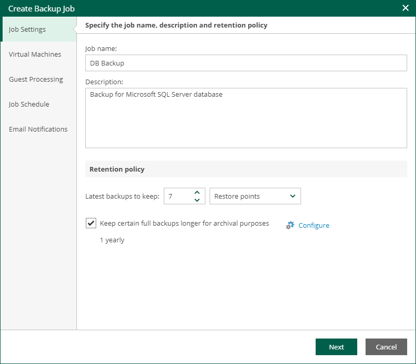Increase latest backups count with up arrow
Screen dimensions: 416x364
(197, 192)
